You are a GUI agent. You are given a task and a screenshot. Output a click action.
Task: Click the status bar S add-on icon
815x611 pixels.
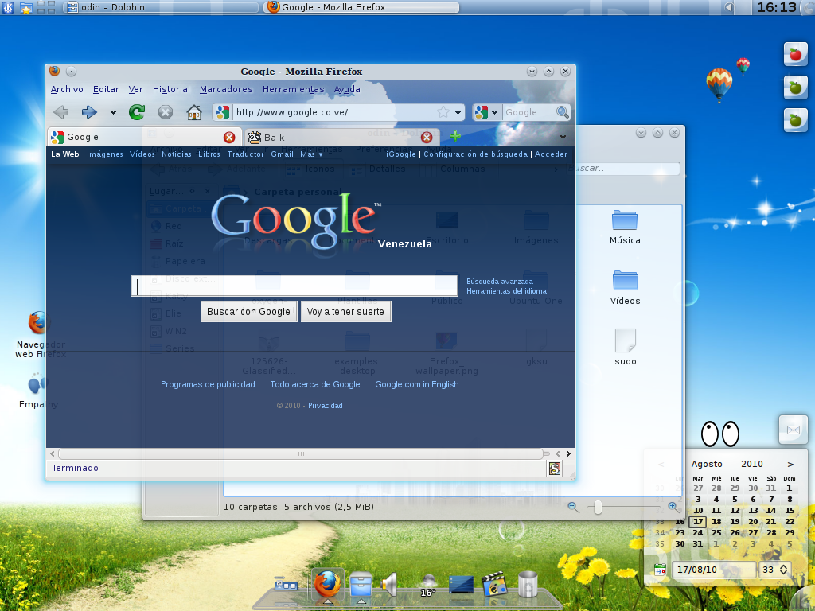pyautogui.click(x=555, y=468)
